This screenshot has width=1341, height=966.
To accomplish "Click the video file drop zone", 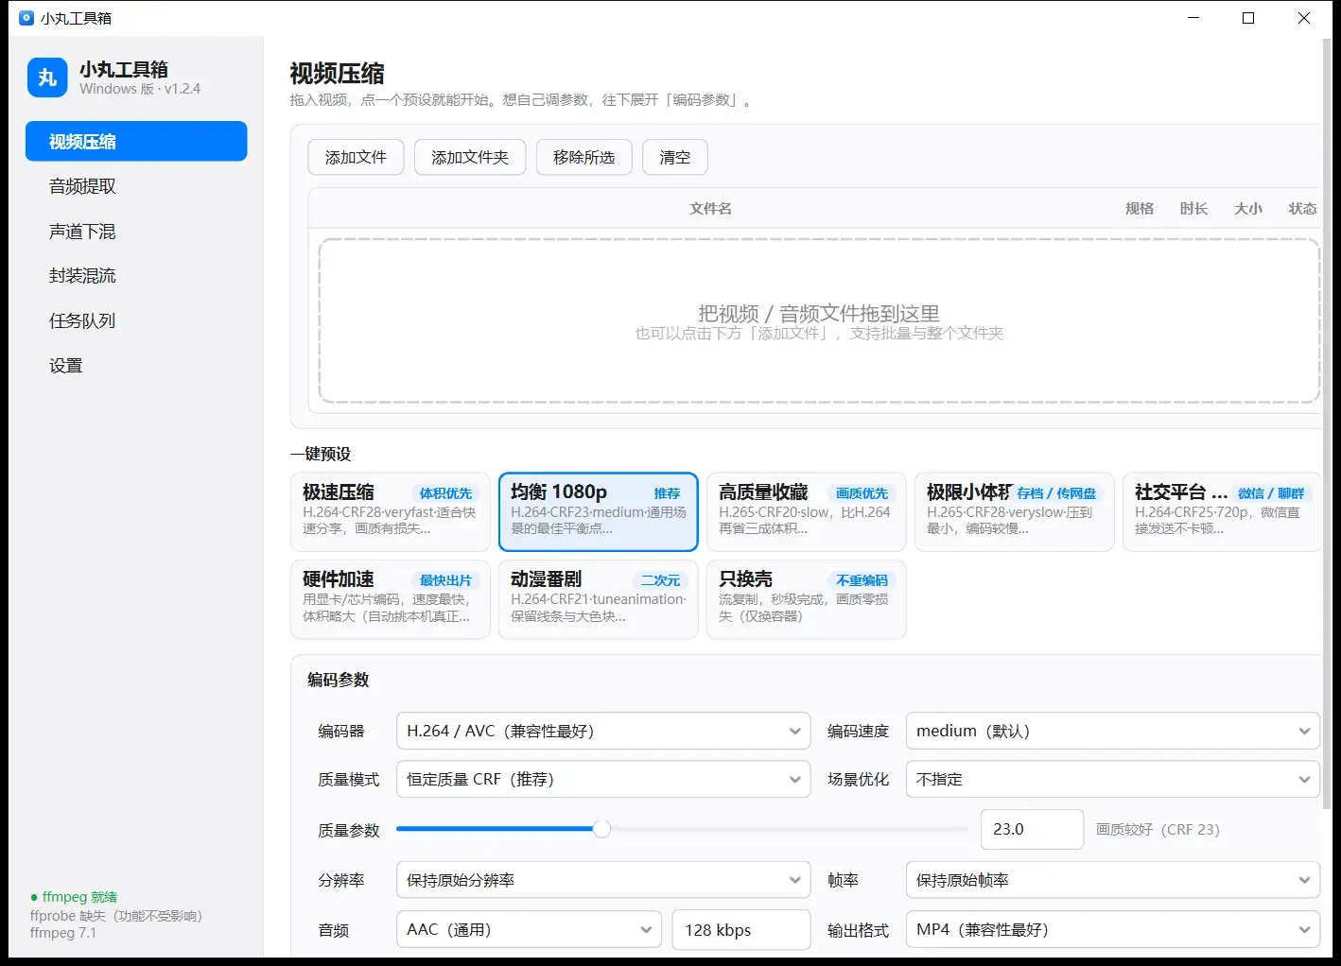I will [x=819, y=321].
